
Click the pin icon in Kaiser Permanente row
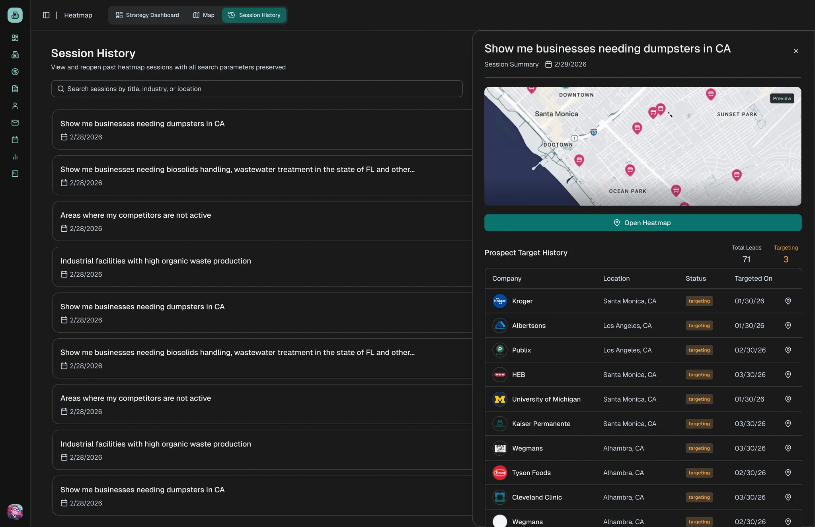point(788,424)
